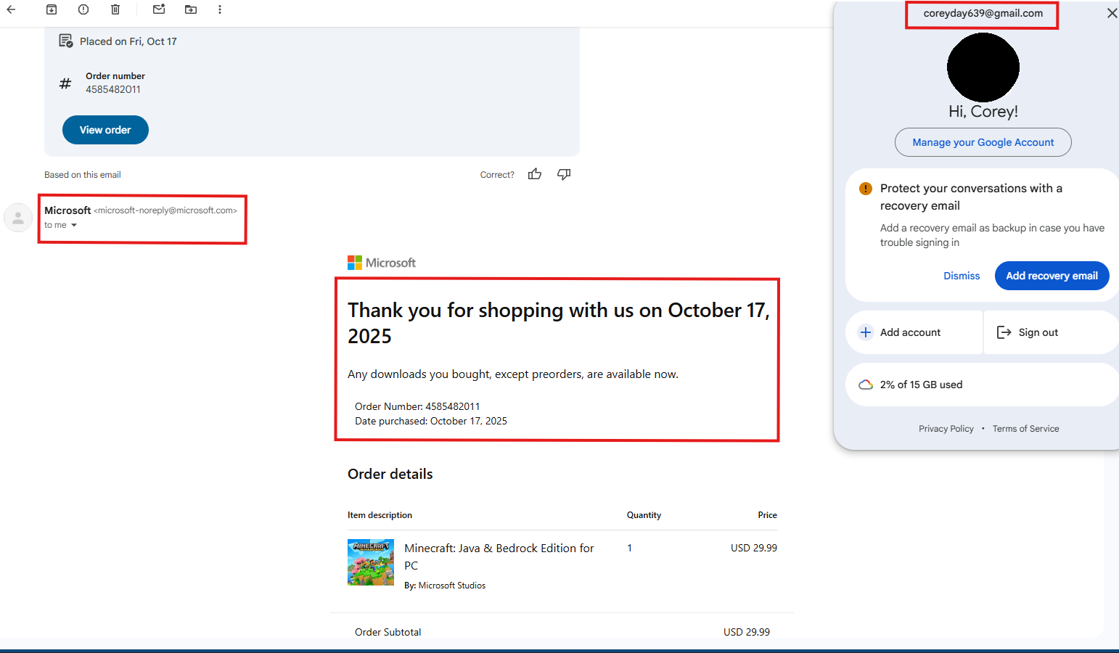Viewport: 1119px width, 653px height.
Task: Click the coreyday639@gmail.com address text
Action: click(x=983, y=13)
